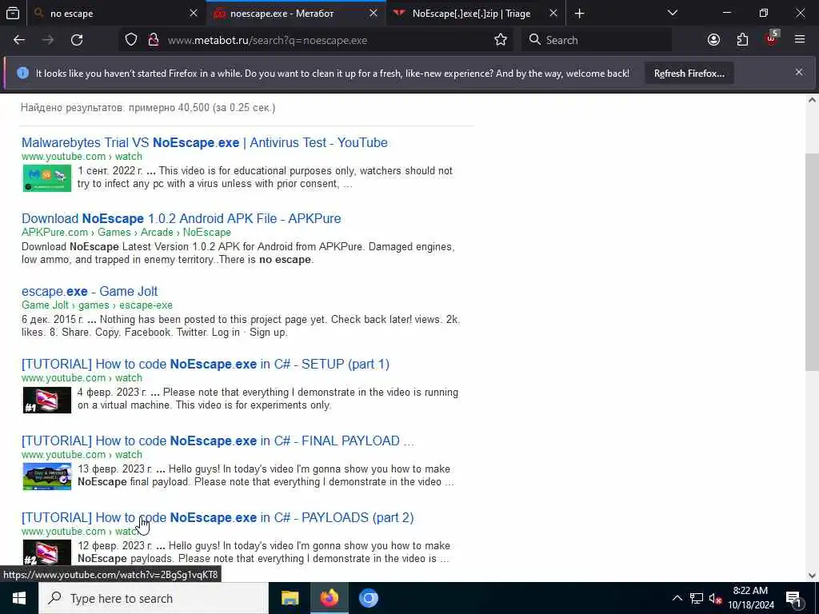Open the Firefox View icon

(x=13, y=14)
